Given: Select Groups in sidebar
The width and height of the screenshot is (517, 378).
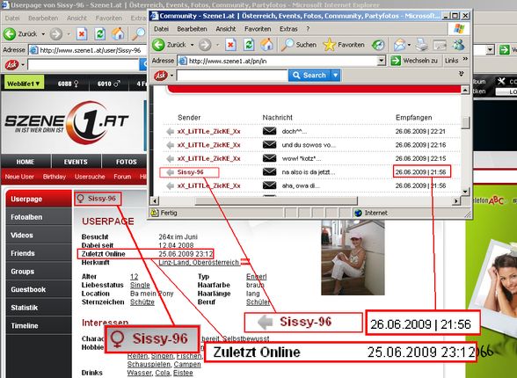Looking at the screenshot, I should pyautogui.click(x=39, y=272).
